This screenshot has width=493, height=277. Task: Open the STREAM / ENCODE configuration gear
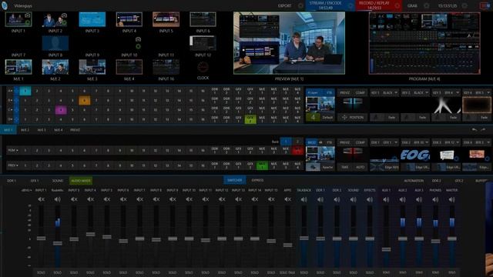coord(350,5)
